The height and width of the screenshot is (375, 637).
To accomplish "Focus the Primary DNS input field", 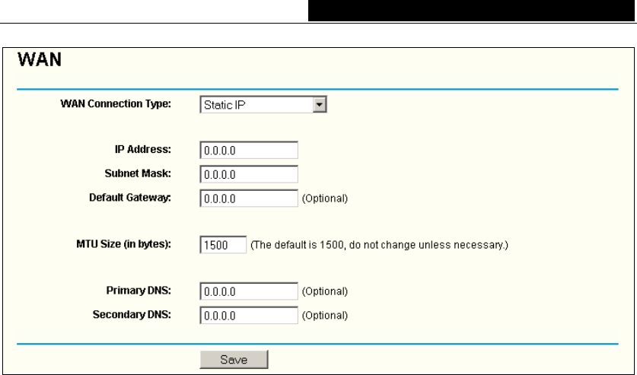I will point(249,291).
